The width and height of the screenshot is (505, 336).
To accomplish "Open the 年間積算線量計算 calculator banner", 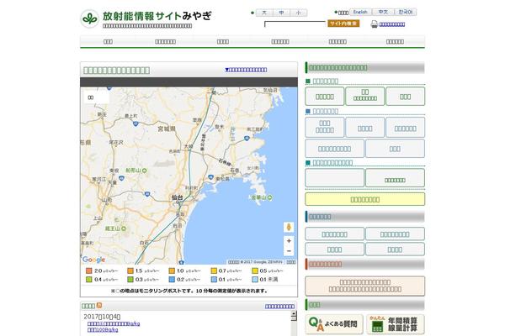I will pos(396,324).
